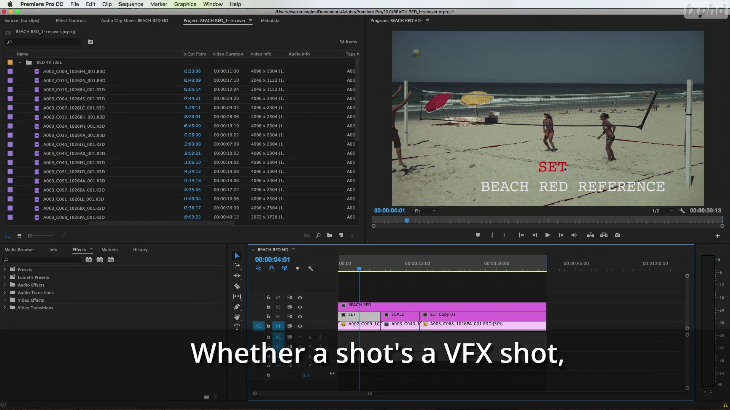730x410 pixels.
Task: Select the Pen tool
Action: [x=237, y=307]
